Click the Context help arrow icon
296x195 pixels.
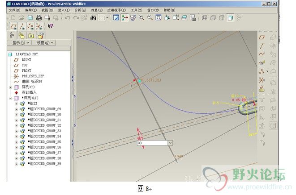[50, 26]
